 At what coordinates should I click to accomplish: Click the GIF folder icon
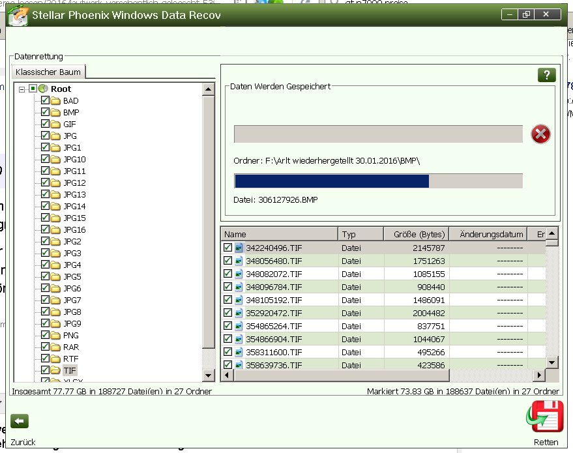pyautogui.click(x=55, y=124)
